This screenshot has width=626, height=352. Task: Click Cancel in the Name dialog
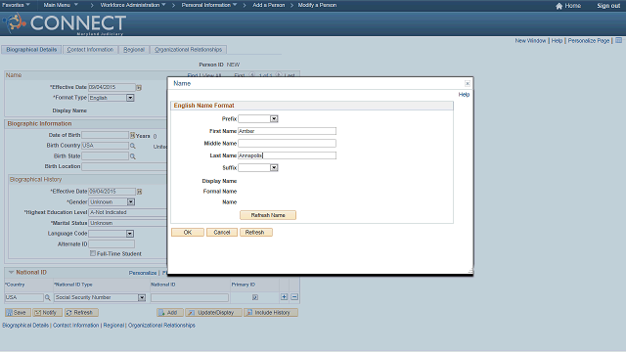(222, 233)
